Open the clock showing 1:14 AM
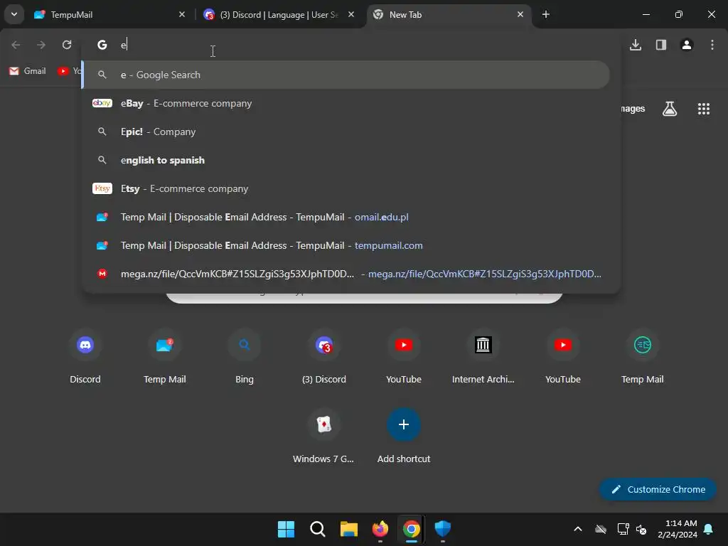The height and width of the screenshot is (546, 728). coord(678,529)
